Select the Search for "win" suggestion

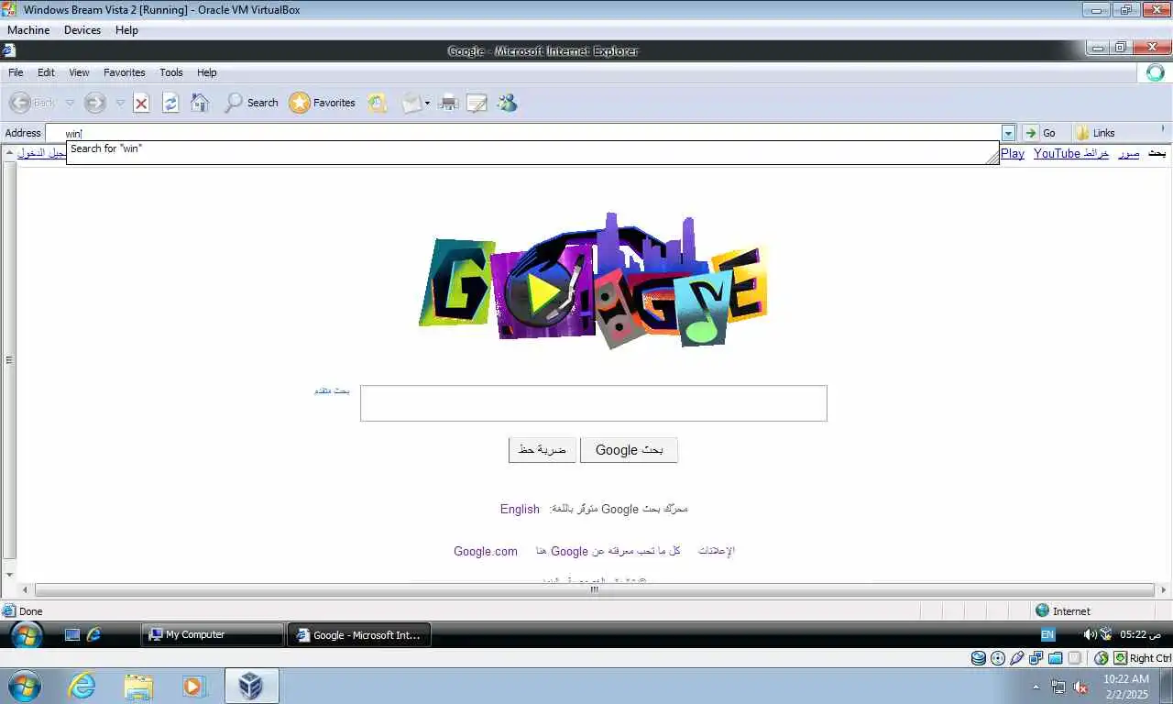pos(532,152)
